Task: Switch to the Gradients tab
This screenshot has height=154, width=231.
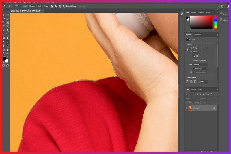Action: [201, 12]
